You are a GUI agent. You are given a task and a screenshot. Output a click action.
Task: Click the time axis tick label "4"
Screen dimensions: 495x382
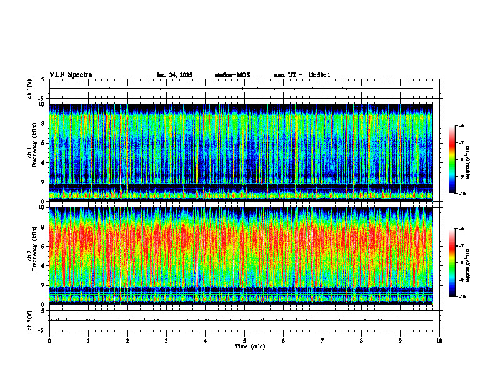point(205,341)
